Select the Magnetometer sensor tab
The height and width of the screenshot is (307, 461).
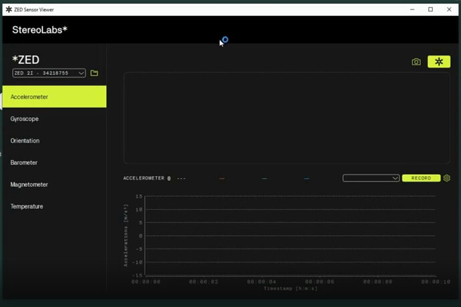point(29,185)
